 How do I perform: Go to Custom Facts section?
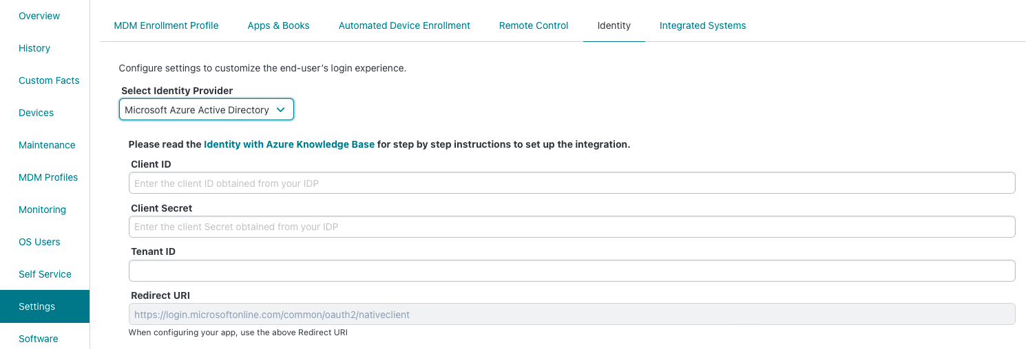pyautogui.click(x=49, y=80)
